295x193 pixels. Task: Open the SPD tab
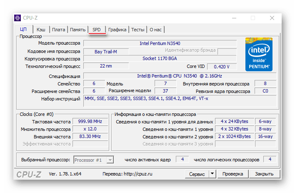click(x=97, y=30)
